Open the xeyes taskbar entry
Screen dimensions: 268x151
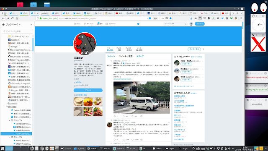coord(170,148)
